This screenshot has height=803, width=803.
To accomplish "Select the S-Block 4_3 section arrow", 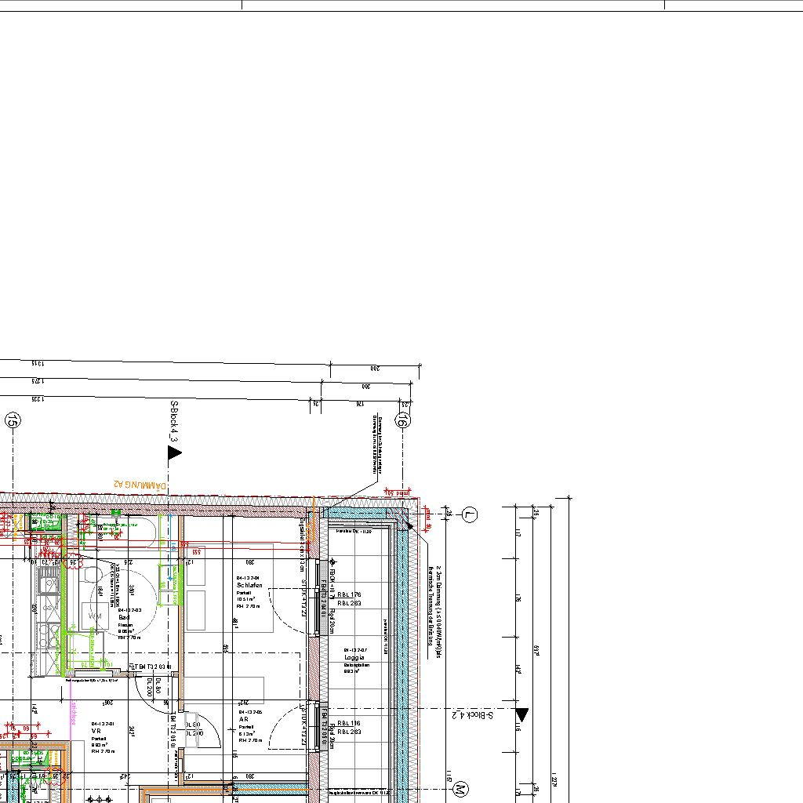I will pos(175,452).
